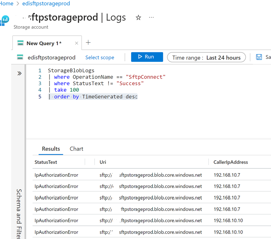Expand the Schema and Filter side panel

click(19, 73)
